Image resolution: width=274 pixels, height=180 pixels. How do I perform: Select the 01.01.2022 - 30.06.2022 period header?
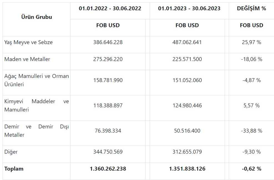(x=110, y=8)
